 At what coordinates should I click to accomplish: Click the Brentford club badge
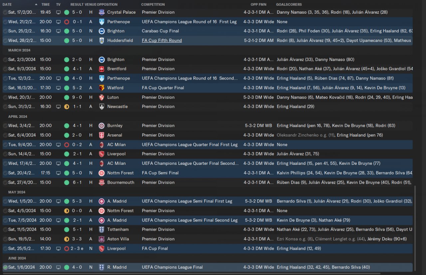coord(102,69)
